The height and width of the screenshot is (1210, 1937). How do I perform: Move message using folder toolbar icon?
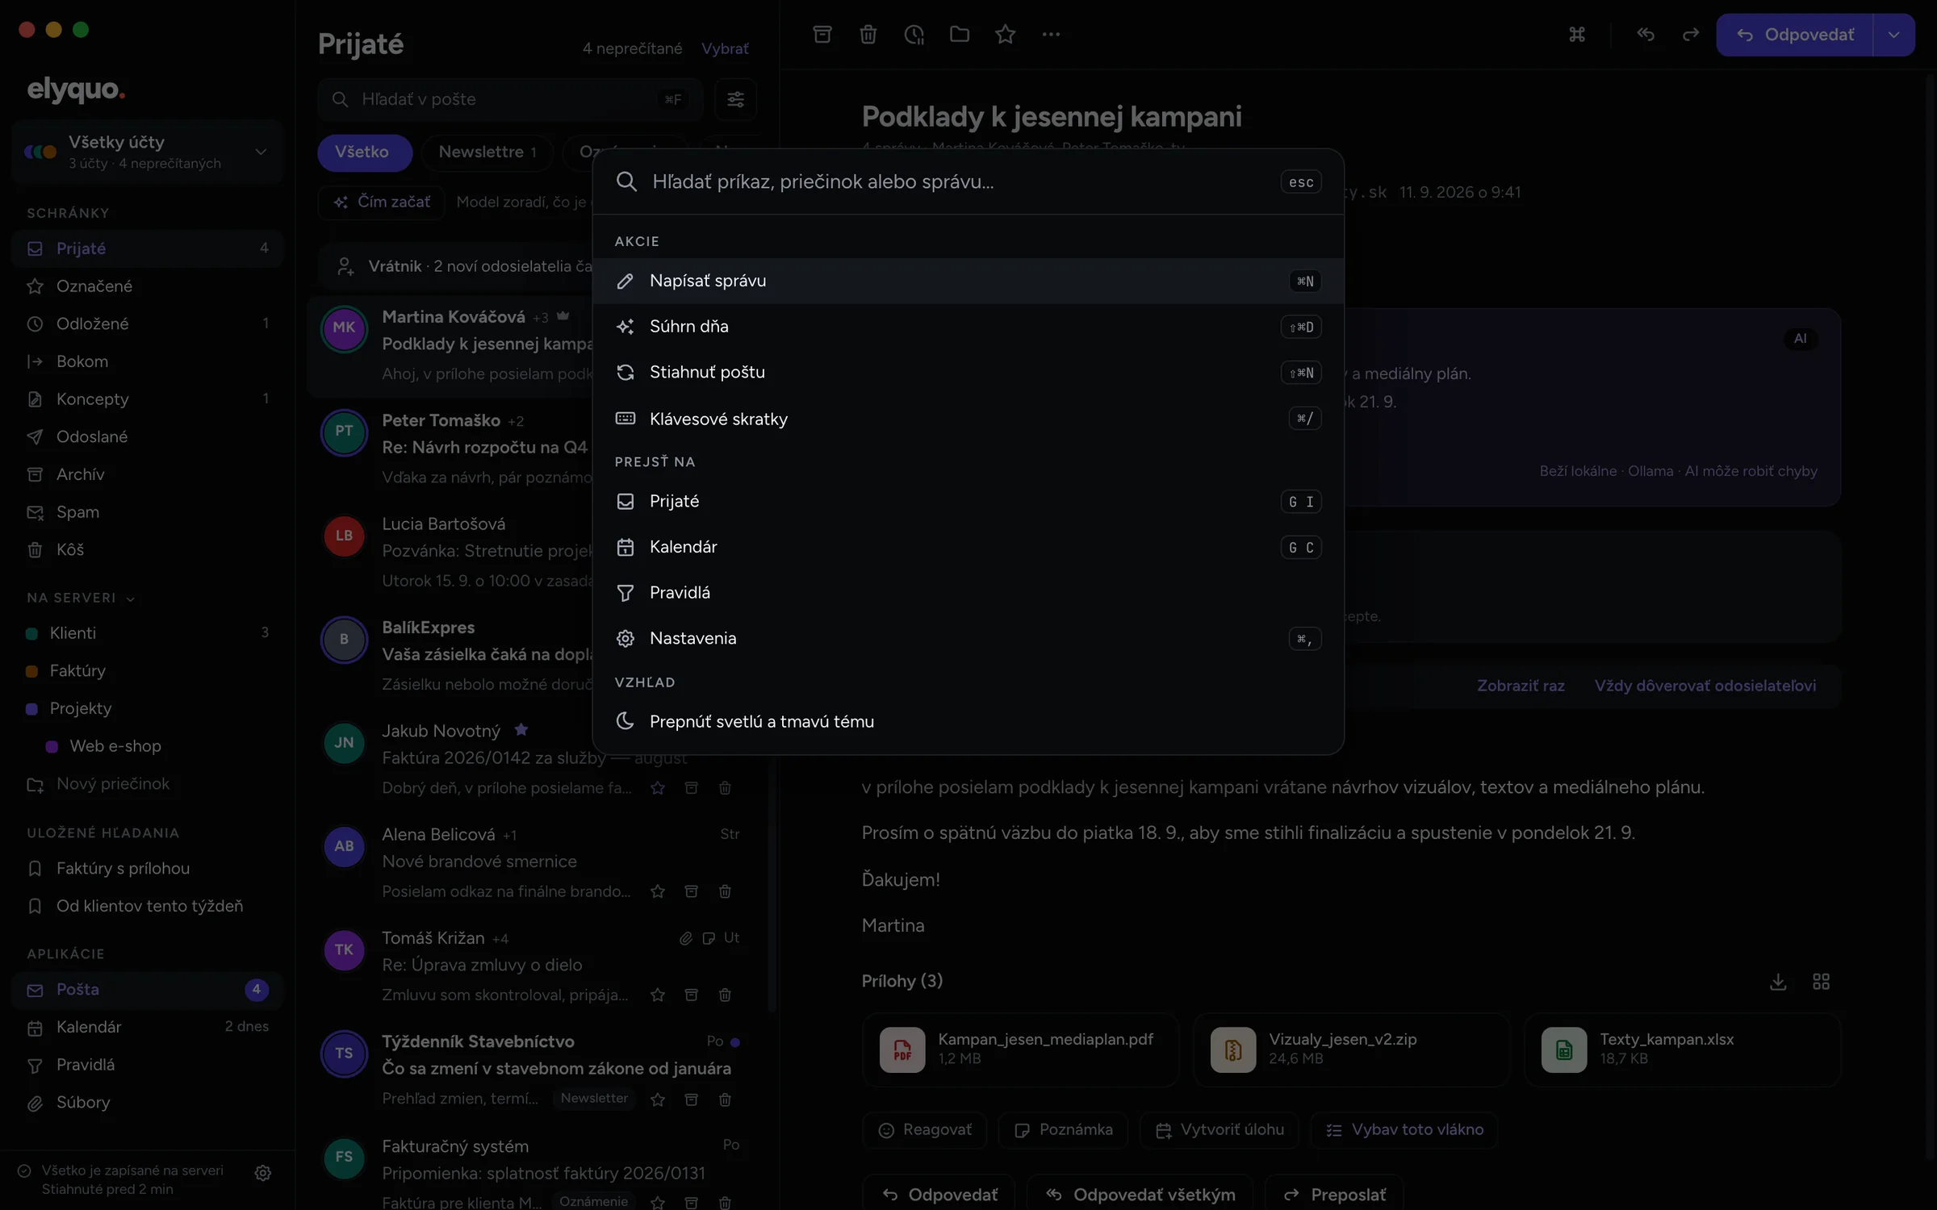(x=959, y=35)
